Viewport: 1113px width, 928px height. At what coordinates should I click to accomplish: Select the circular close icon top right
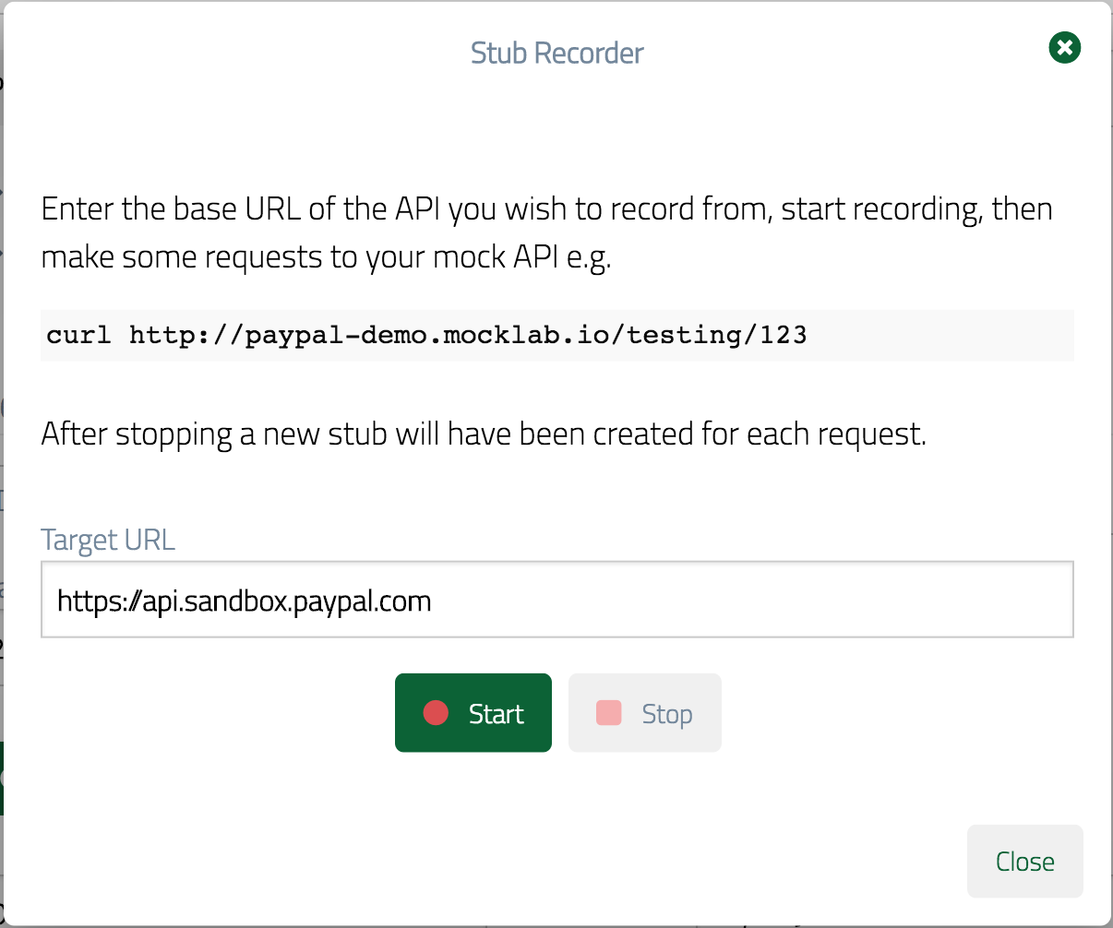(1064, 47)
